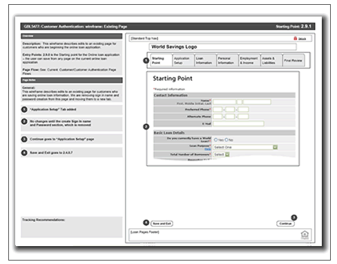Focus the Last name input field
Image resolution: width=337 pixels, height=264 pixels.
(257, 102)
